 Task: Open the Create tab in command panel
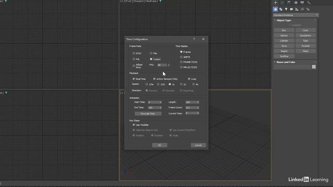[275, 3]
